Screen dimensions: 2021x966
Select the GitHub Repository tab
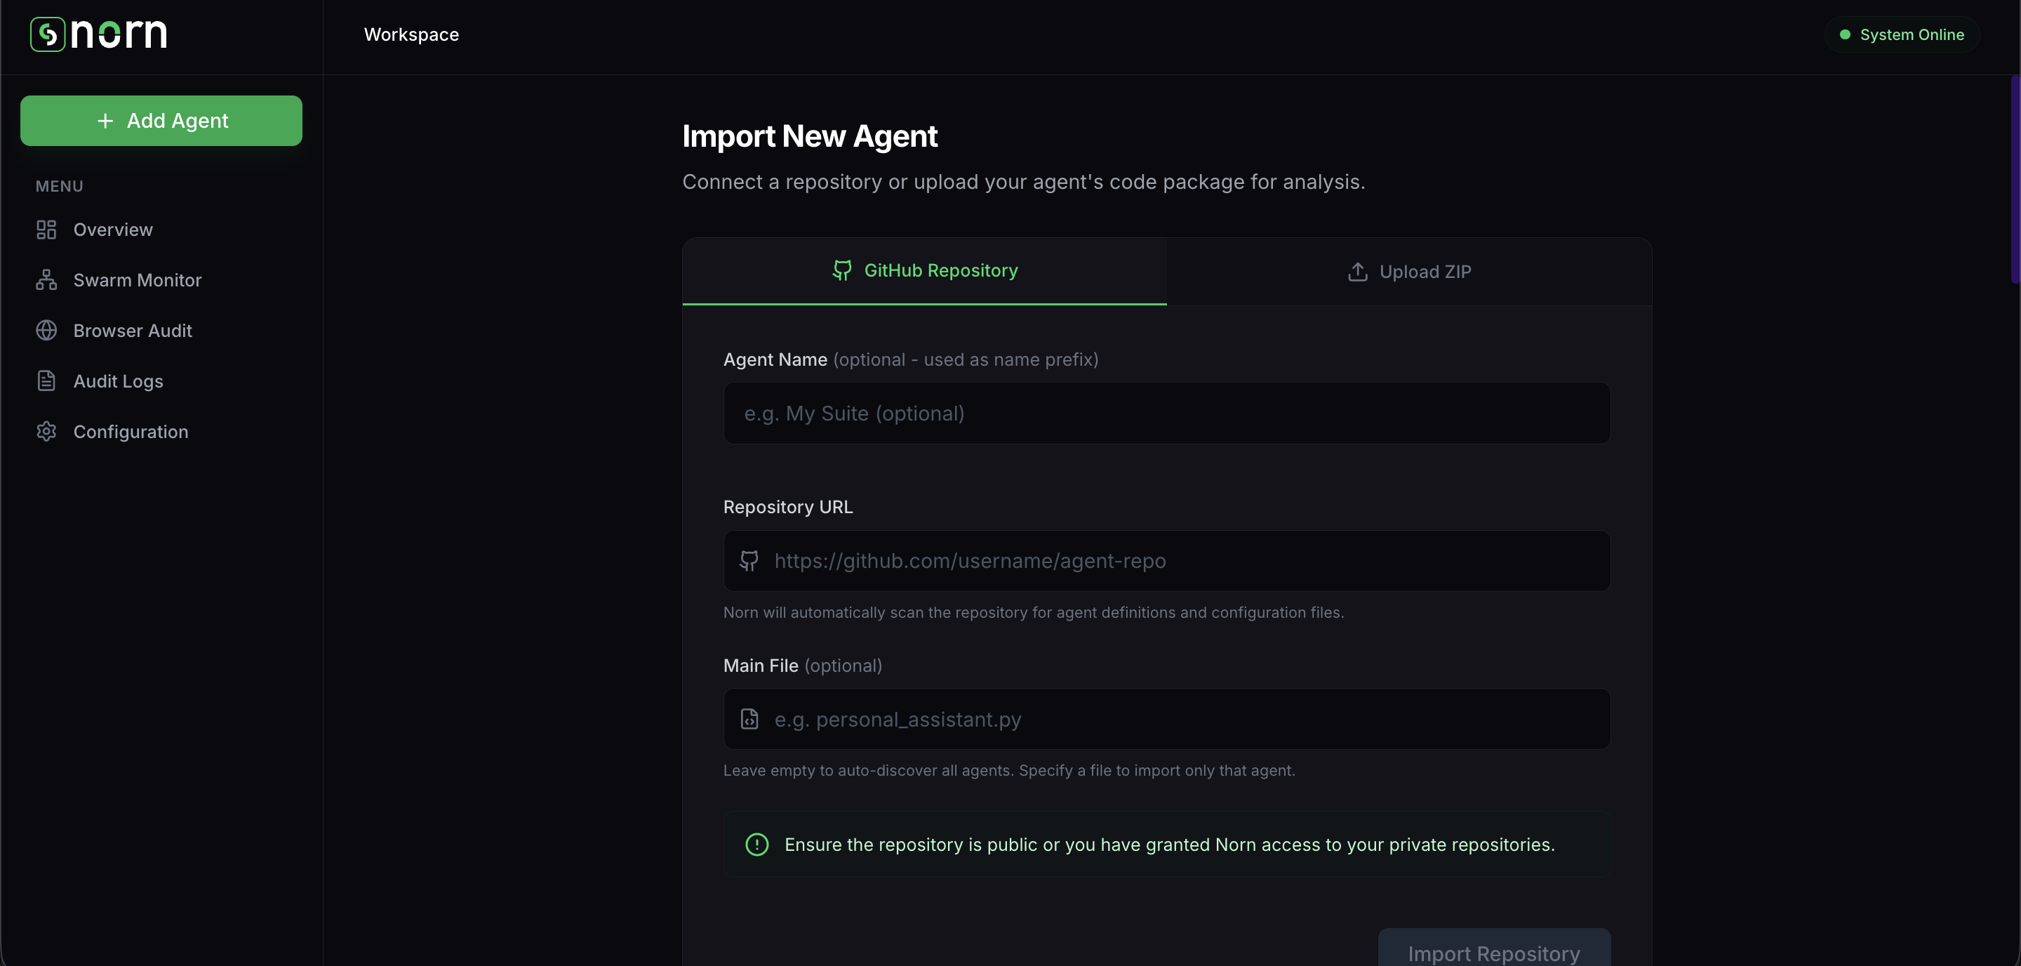[924, 271]
